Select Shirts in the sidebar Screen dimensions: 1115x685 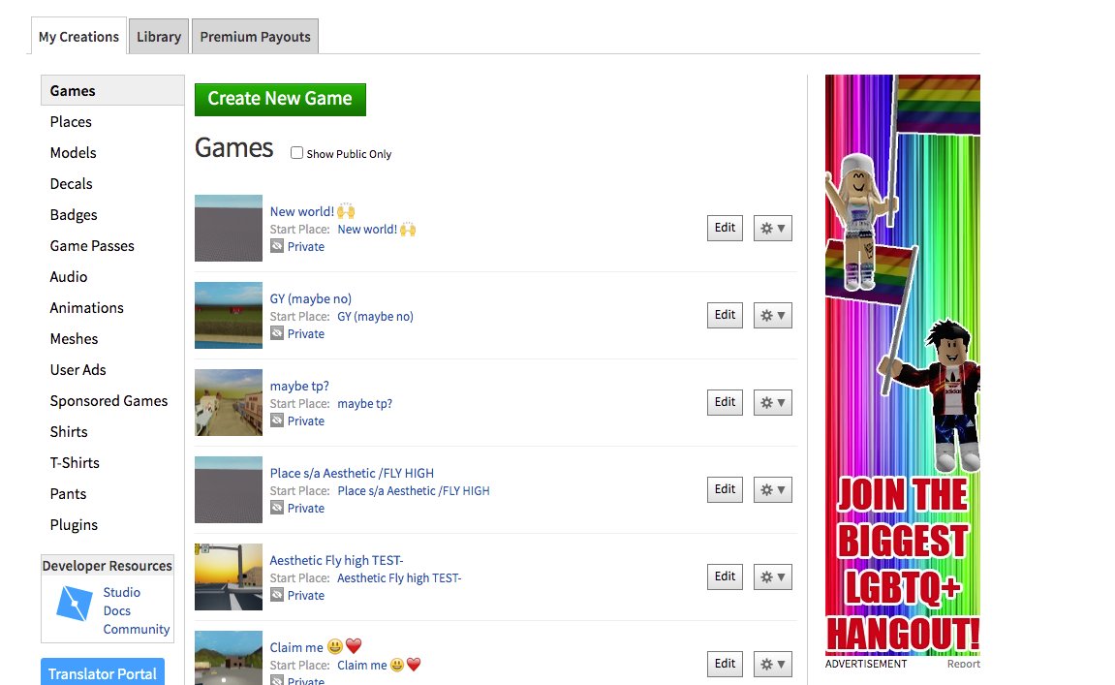click(69, 432)
